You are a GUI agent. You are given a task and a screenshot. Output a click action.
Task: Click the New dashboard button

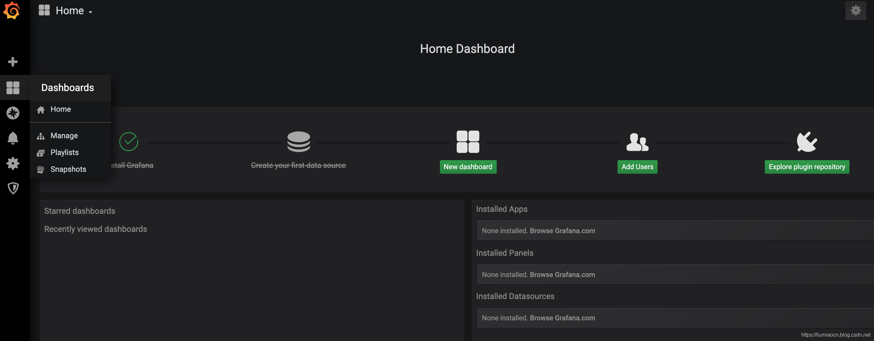(468, 167)
